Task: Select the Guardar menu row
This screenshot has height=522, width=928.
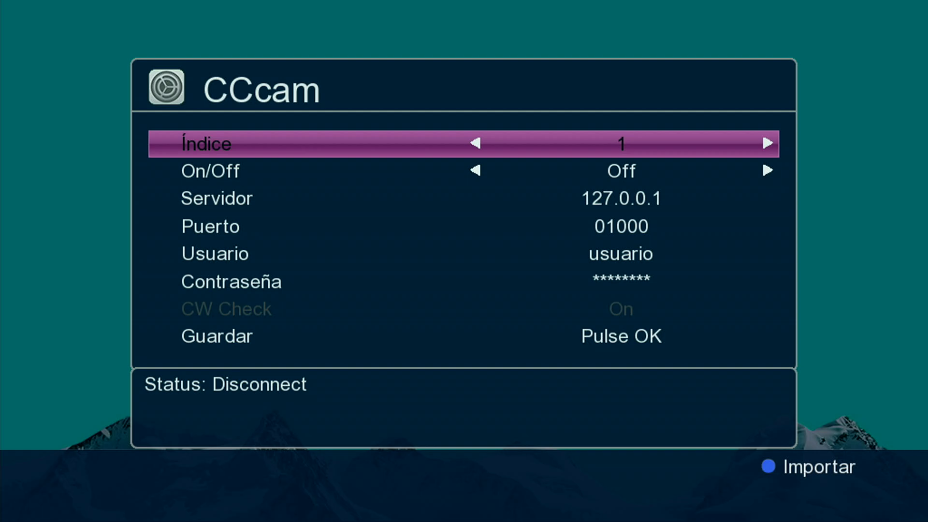Action: point(217,336)
